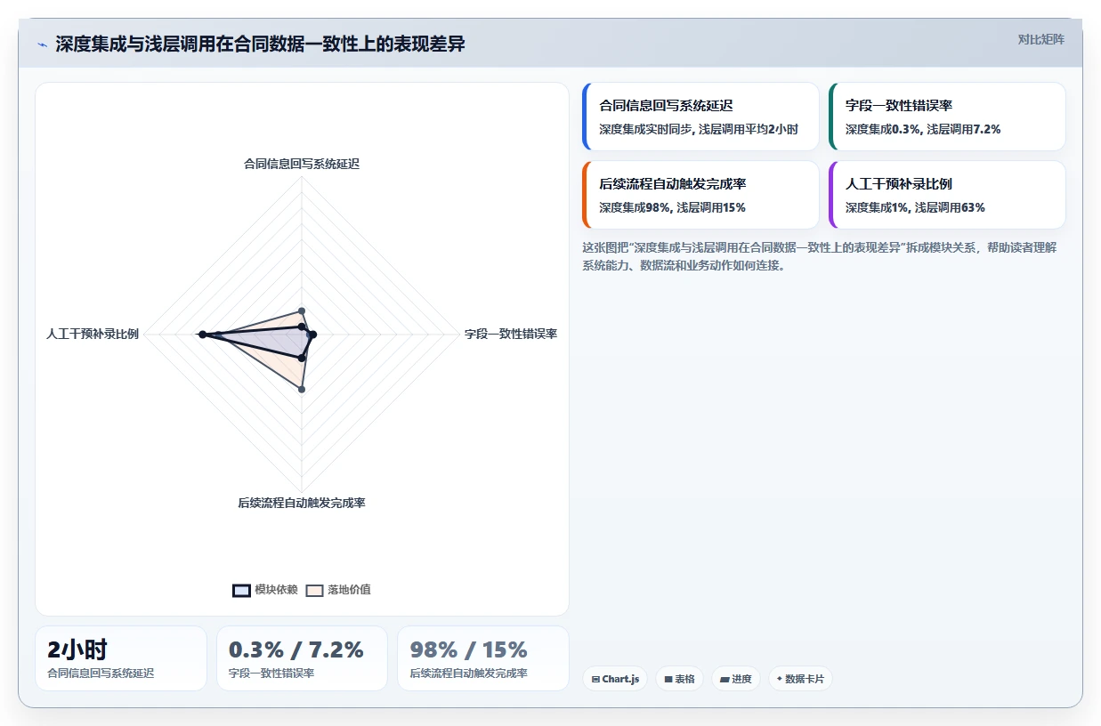Image resolution: width=1101 pixels, height=726 pixels.
Task: Toggle the 模块依赖 legend swatch
Action: pyautogui.click(x=241, y=590)
